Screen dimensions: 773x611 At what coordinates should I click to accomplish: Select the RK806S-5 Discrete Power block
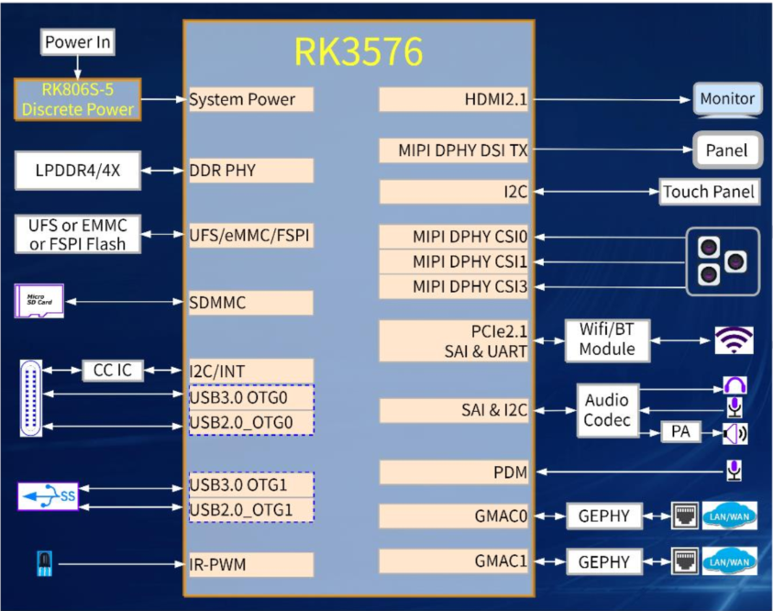[78, 99]
